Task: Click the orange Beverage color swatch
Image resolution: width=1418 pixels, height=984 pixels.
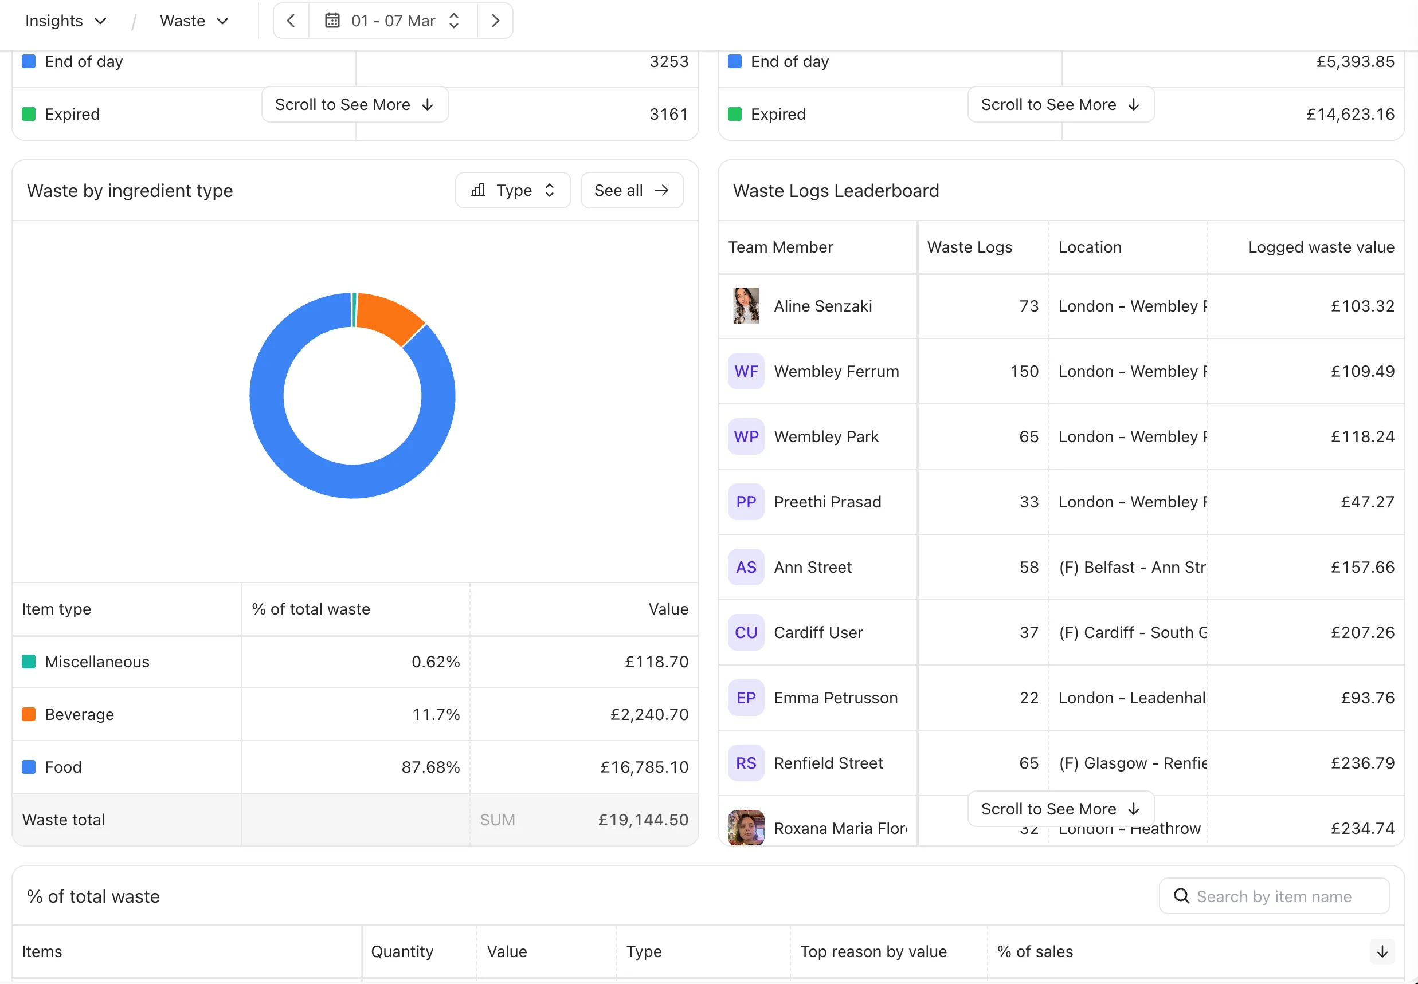Action: 29,714
